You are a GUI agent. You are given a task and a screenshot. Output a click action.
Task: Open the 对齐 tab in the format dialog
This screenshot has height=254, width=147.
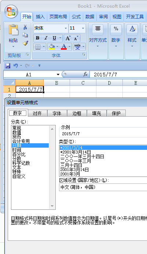(x=37, y=113)
